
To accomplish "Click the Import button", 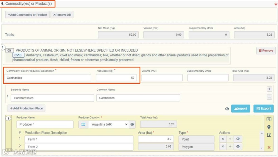I will pyautogui.click(x=241, y=109).
